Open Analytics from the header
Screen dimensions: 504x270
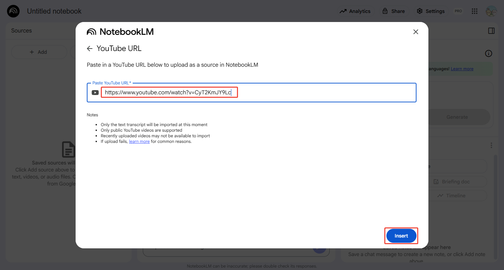355,11
